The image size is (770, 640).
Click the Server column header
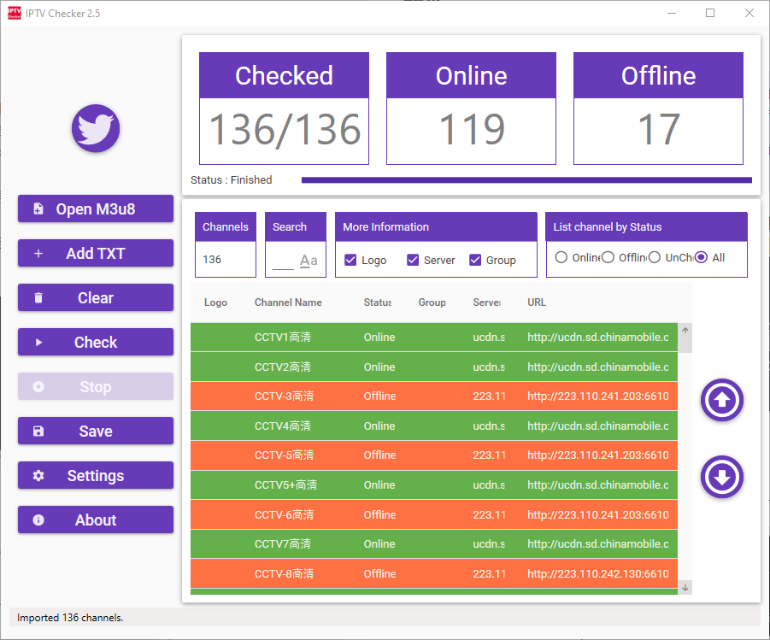pos(486,302)
